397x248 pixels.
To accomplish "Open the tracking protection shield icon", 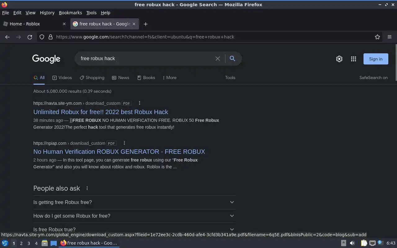I will (x=42, y=37).
